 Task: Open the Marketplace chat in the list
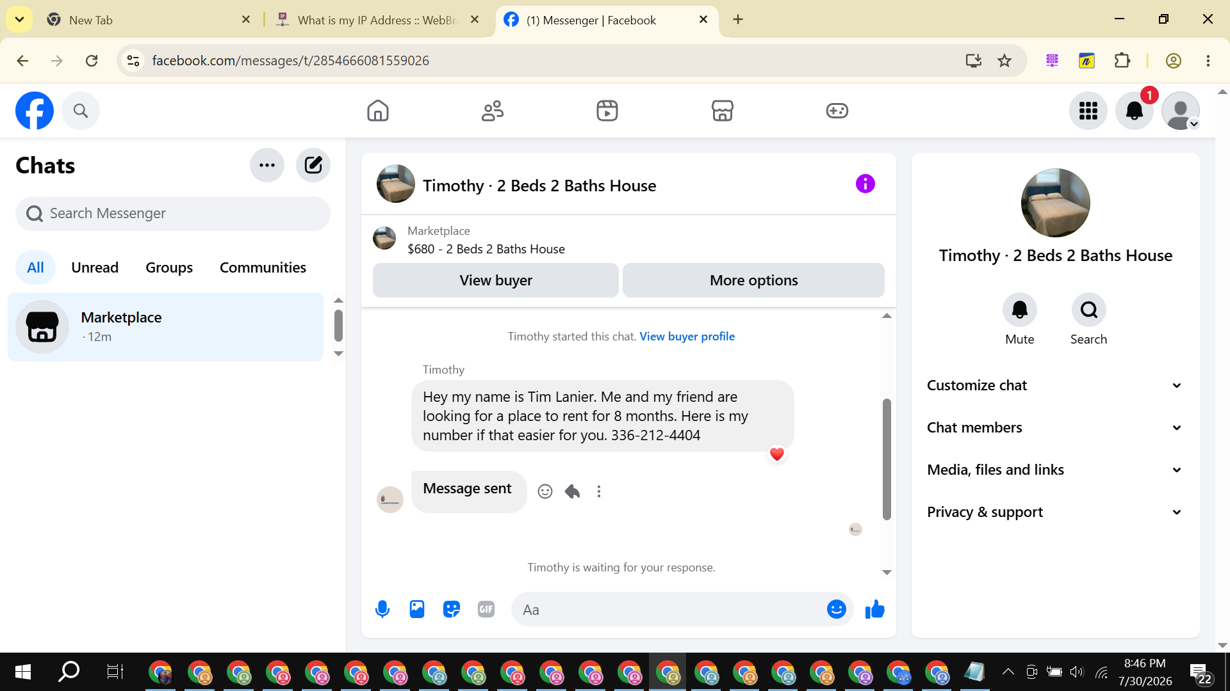click(x=166, y=327)
